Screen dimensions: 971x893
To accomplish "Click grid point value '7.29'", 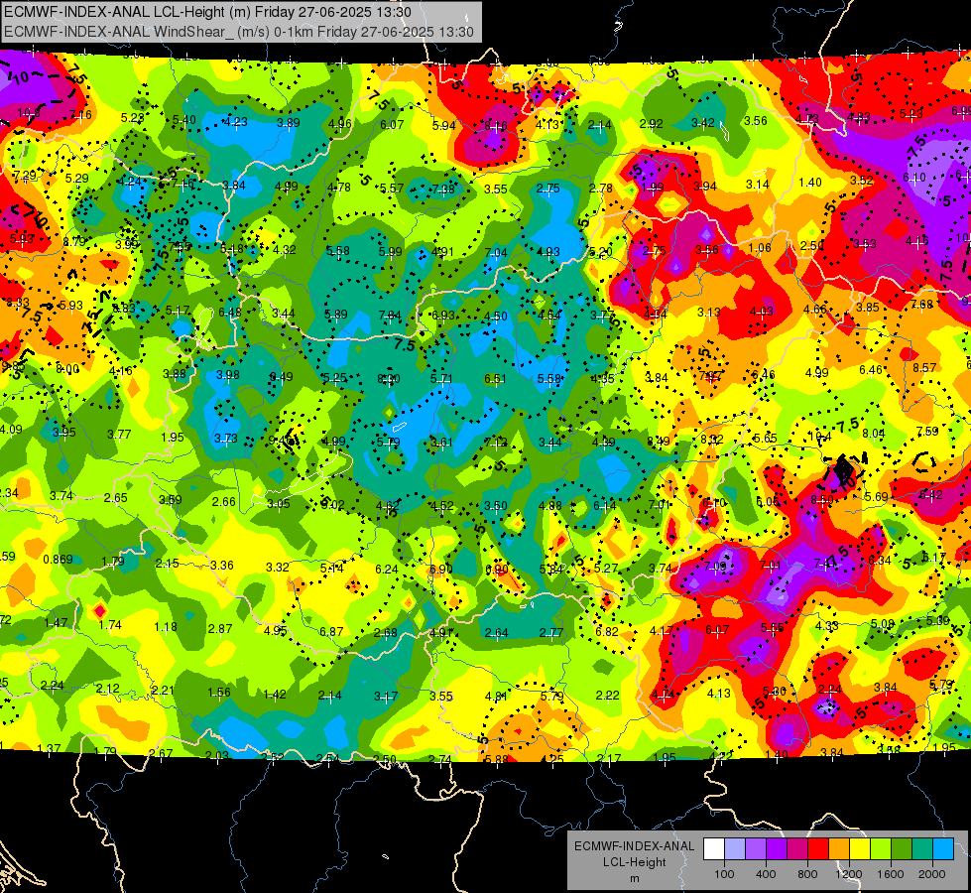I will coord(25,176).
